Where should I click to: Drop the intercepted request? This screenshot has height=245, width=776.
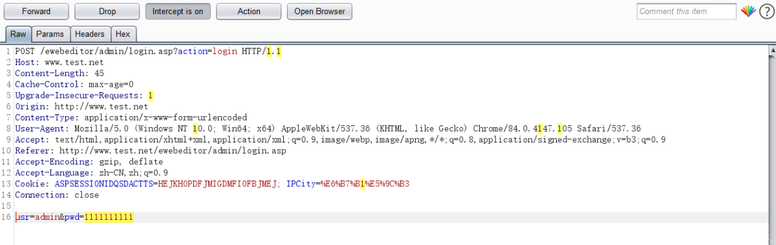pos(107,11)
